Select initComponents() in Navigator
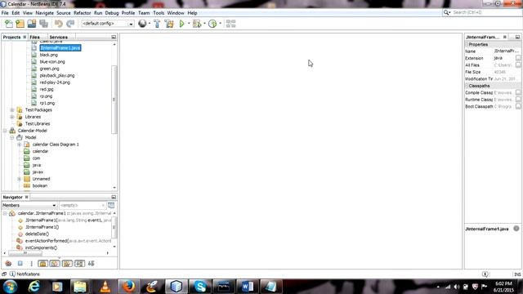 coord(41,247)
